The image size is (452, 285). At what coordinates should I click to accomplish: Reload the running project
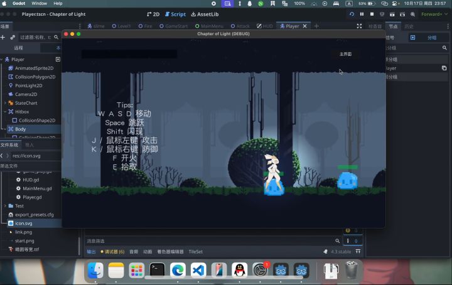click(x=352, y=14)
